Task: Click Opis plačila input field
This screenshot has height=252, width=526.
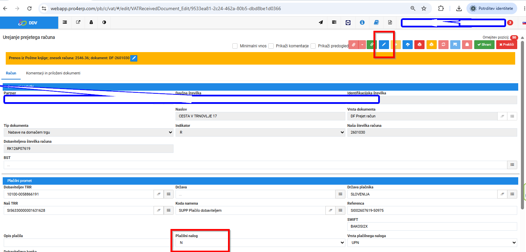Action: 89,243
